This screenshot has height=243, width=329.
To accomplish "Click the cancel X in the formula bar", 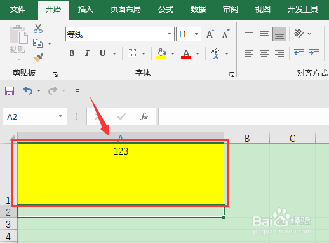I will point(98,116).
